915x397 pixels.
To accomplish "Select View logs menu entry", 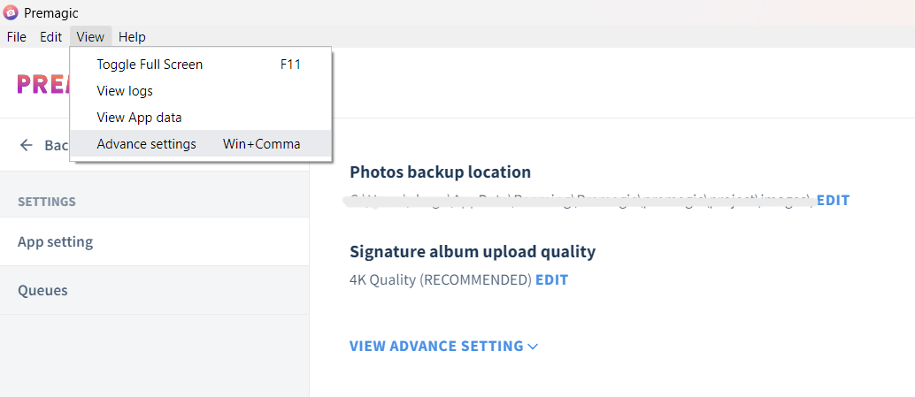I will (125, 91).
